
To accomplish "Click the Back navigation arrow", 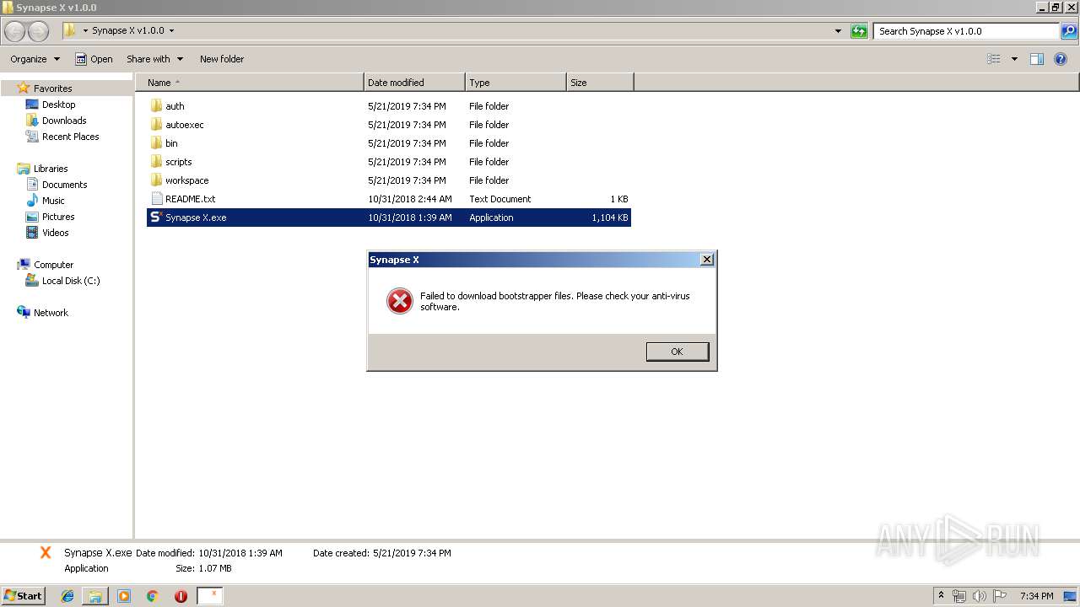I will [x=15, y=31].
